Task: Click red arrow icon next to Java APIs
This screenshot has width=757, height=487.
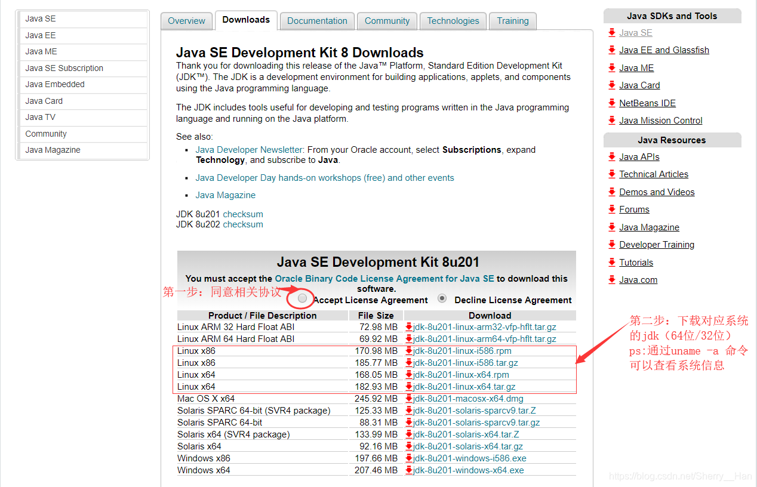Action: 612,157
